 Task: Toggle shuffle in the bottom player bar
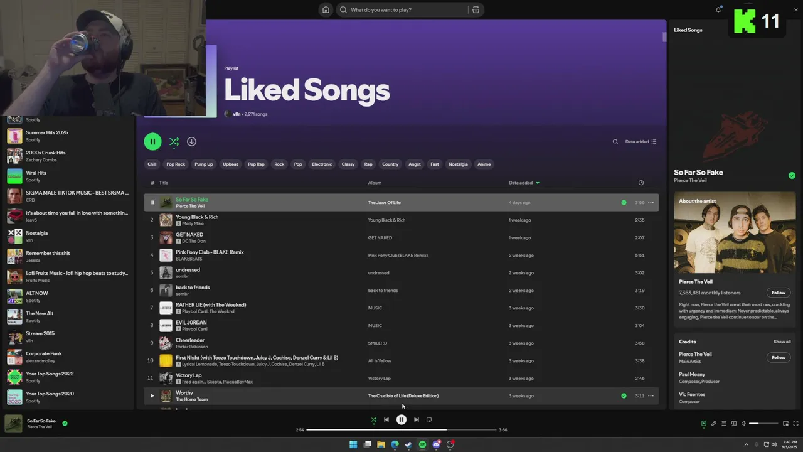tap(374, 419)
